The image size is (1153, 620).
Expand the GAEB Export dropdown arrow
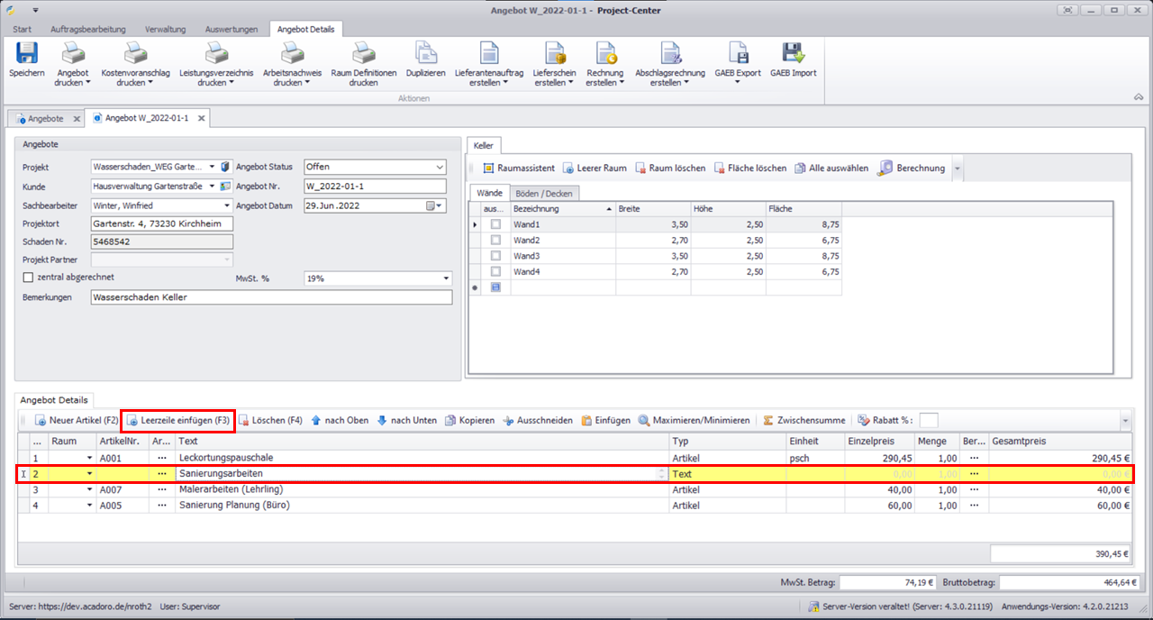coord(738,83)
